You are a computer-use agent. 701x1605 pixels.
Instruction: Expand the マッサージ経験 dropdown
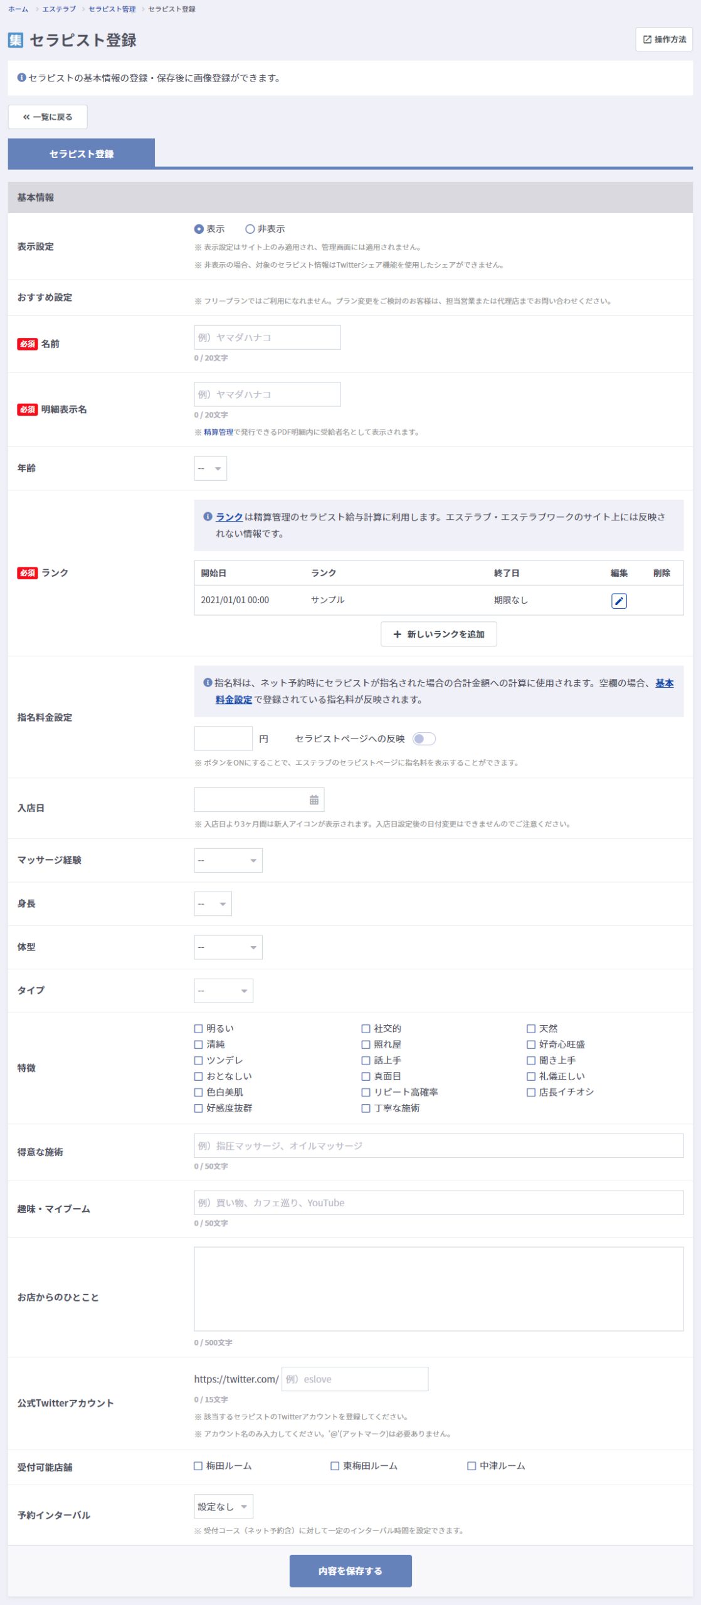click(x=228, y=860)
